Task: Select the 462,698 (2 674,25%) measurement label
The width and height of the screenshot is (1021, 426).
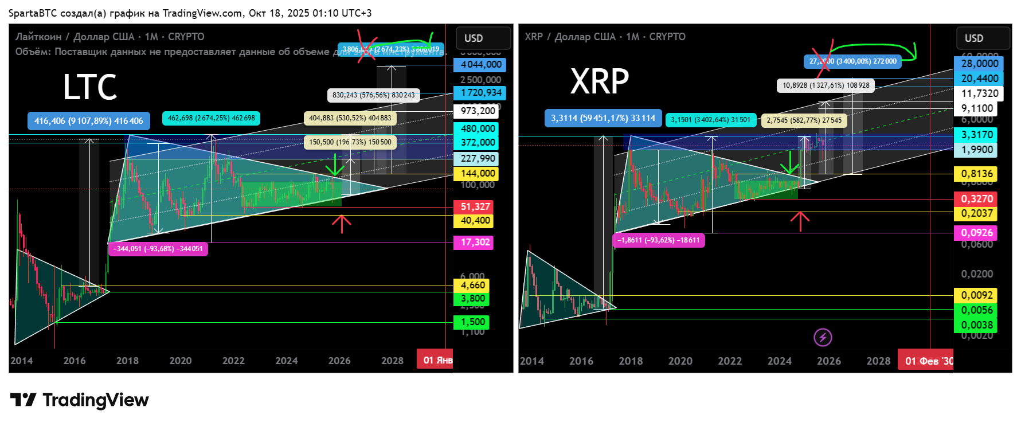Action: pos(211,118)
